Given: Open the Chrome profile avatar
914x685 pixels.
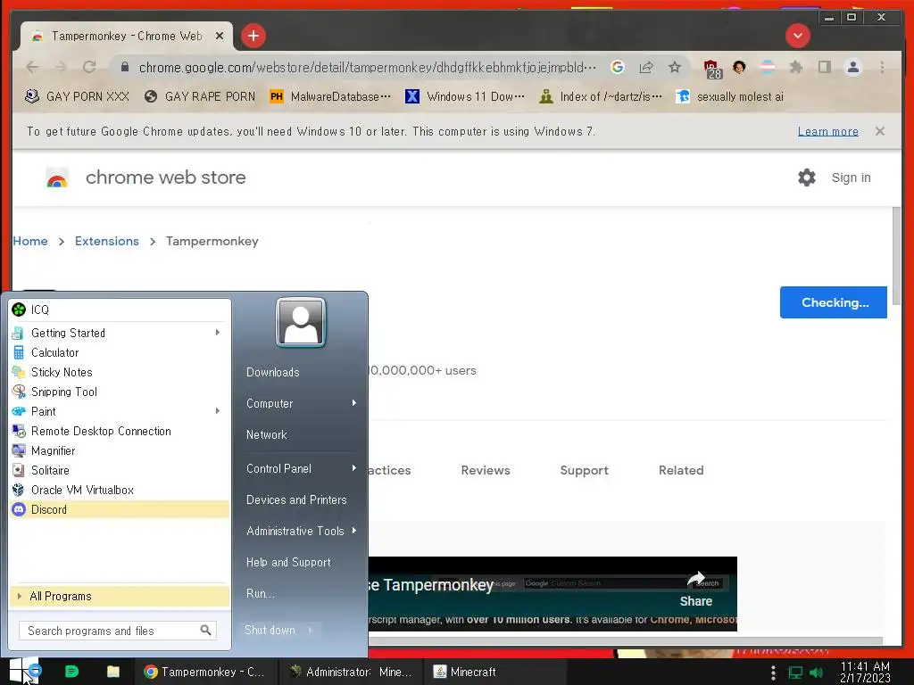Looking at the screenshot, I should coord(853,67).
